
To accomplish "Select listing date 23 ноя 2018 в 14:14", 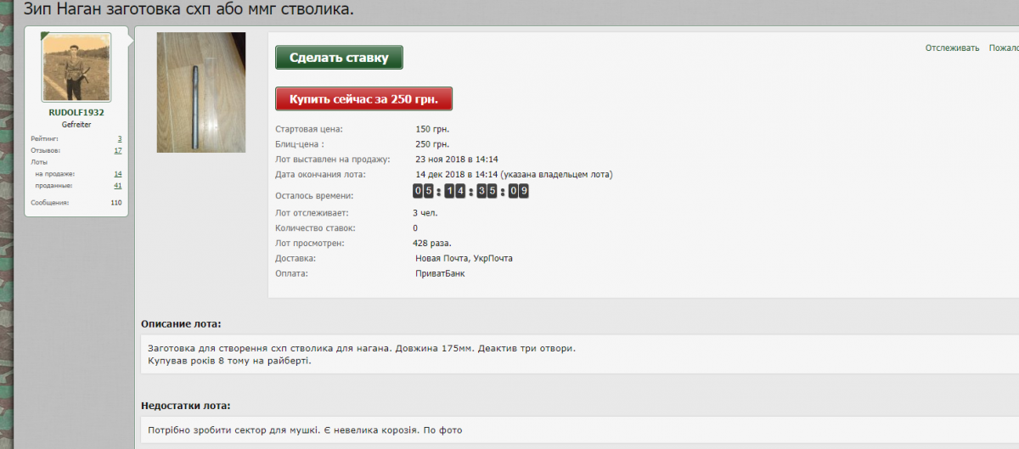I will (457, 160).
